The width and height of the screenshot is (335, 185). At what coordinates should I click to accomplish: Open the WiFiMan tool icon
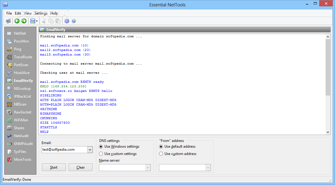coord(9,120)
